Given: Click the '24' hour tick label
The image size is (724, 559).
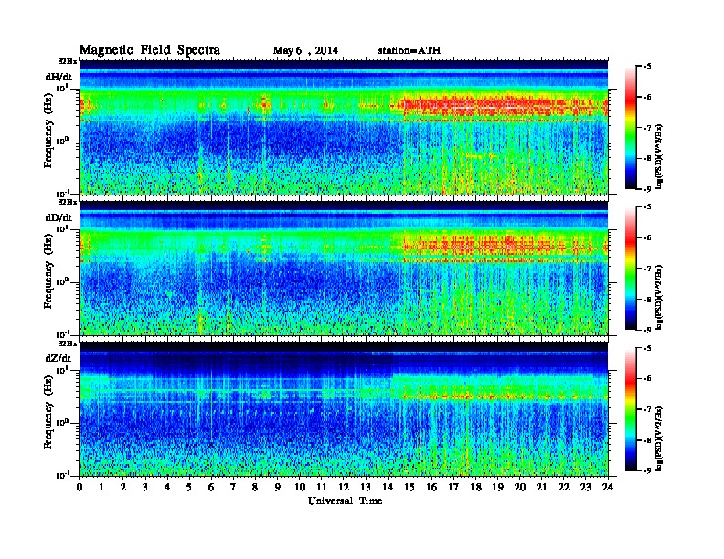Looking at the screenshot, I should coord(608,487).
